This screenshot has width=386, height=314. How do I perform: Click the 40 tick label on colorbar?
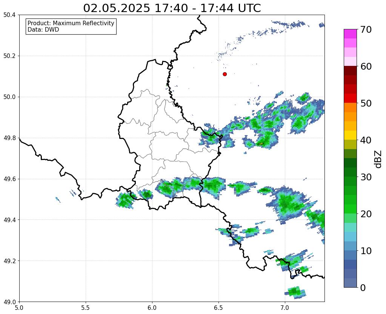point(365,140)
